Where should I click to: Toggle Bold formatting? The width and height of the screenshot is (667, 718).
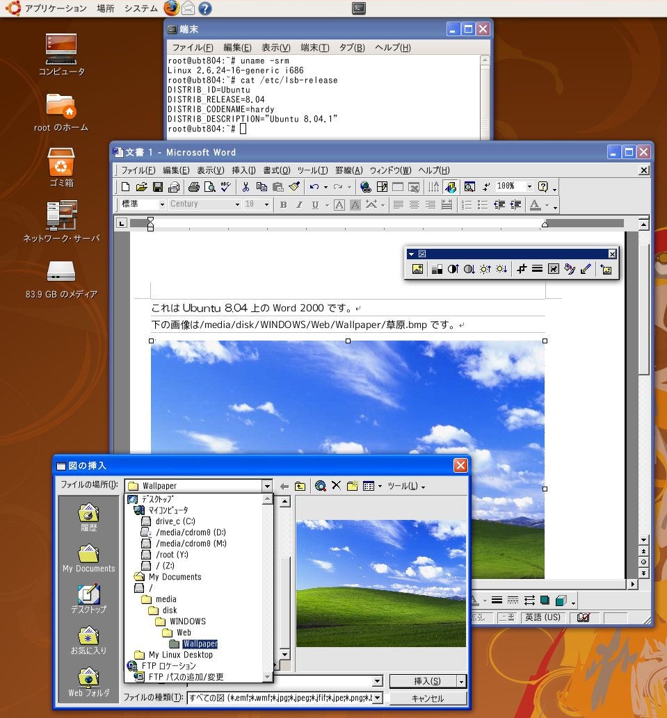pyautogui.click(x=284, y=204)
